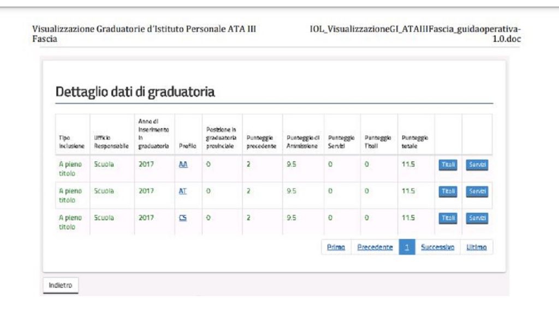The width and height of the screenshot is (559, 314).
Task: Click the Indietro button
Action: [x=60, y=285]
